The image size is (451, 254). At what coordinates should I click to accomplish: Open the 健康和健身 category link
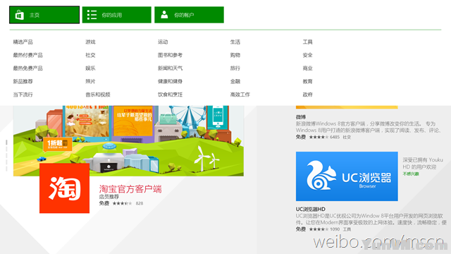[170, 82]
